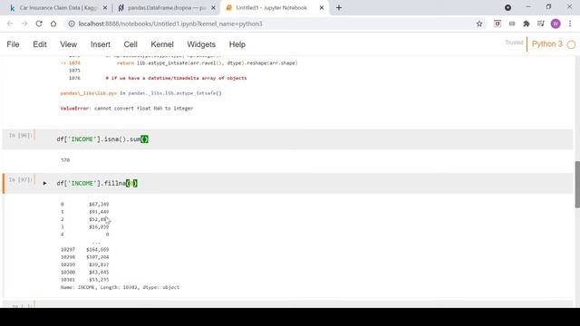Click the extension icon left of the puzzle icon
This screenshot has width=580, height=326.
tap(512, 24)
